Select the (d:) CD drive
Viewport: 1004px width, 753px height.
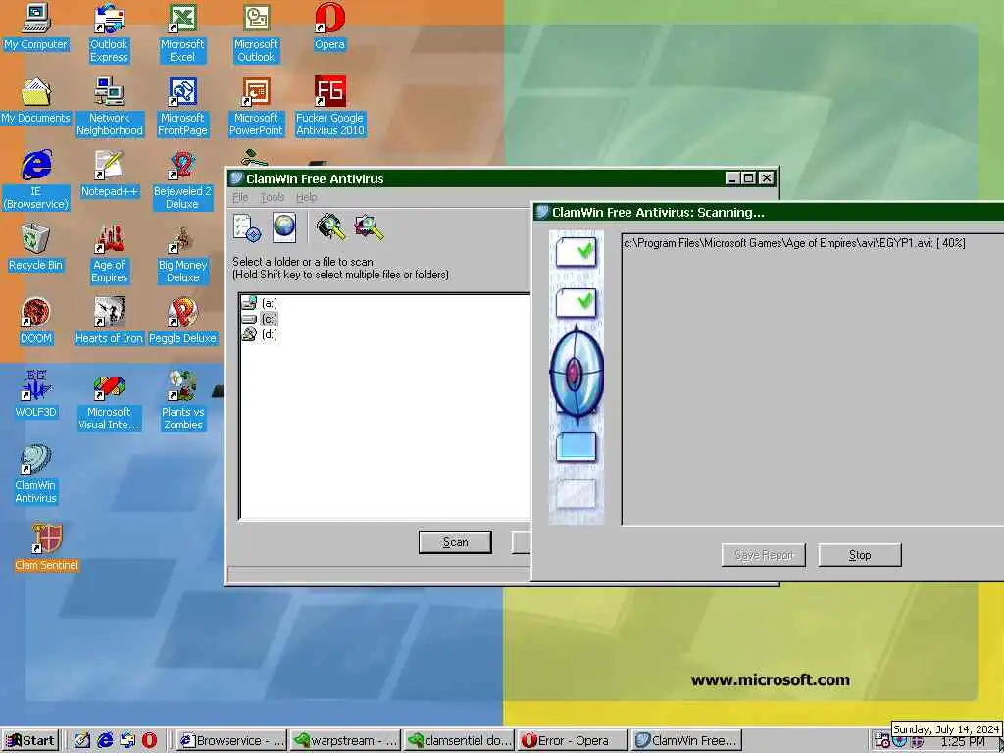click(x=259, y=334)
